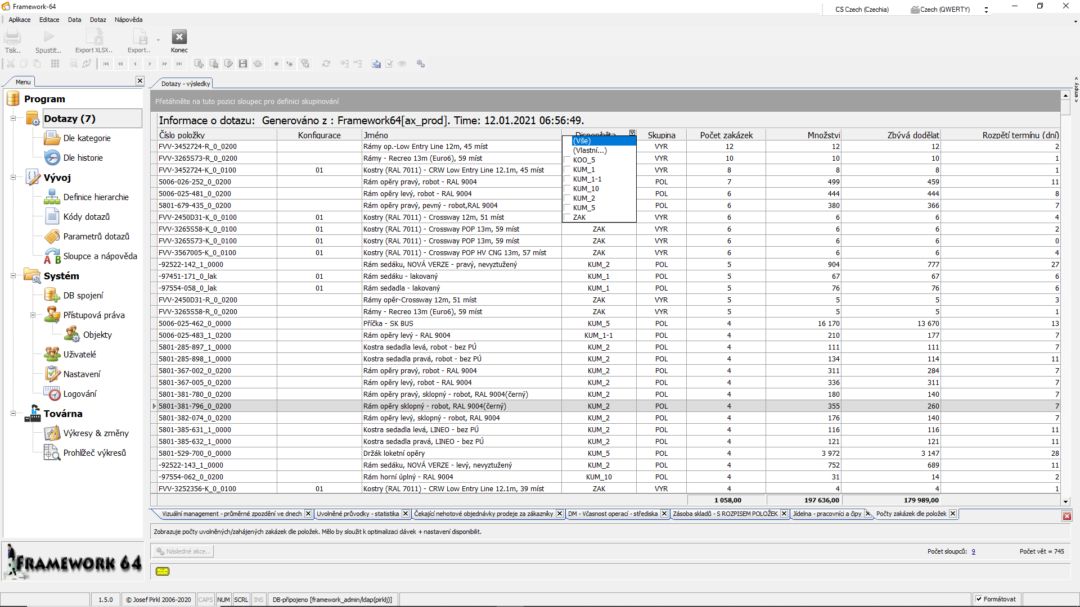The width and height of the screenshot is (1080, 607).
Task: Click the yellow keyboard icon below results
Action: click(163, 571)
